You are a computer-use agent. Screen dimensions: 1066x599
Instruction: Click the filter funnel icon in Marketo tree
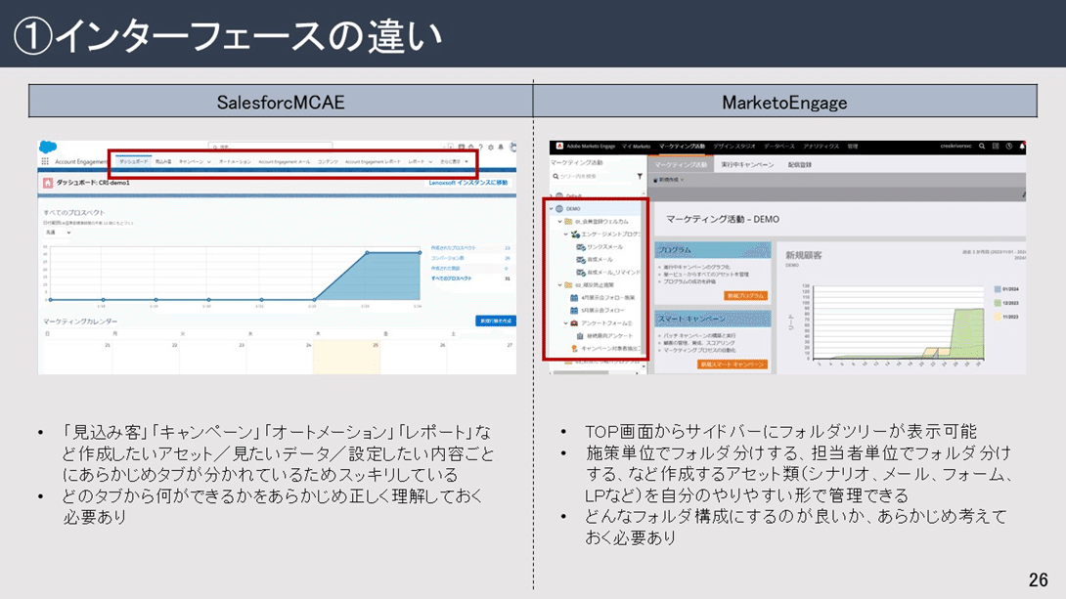[x=640, y=177]
